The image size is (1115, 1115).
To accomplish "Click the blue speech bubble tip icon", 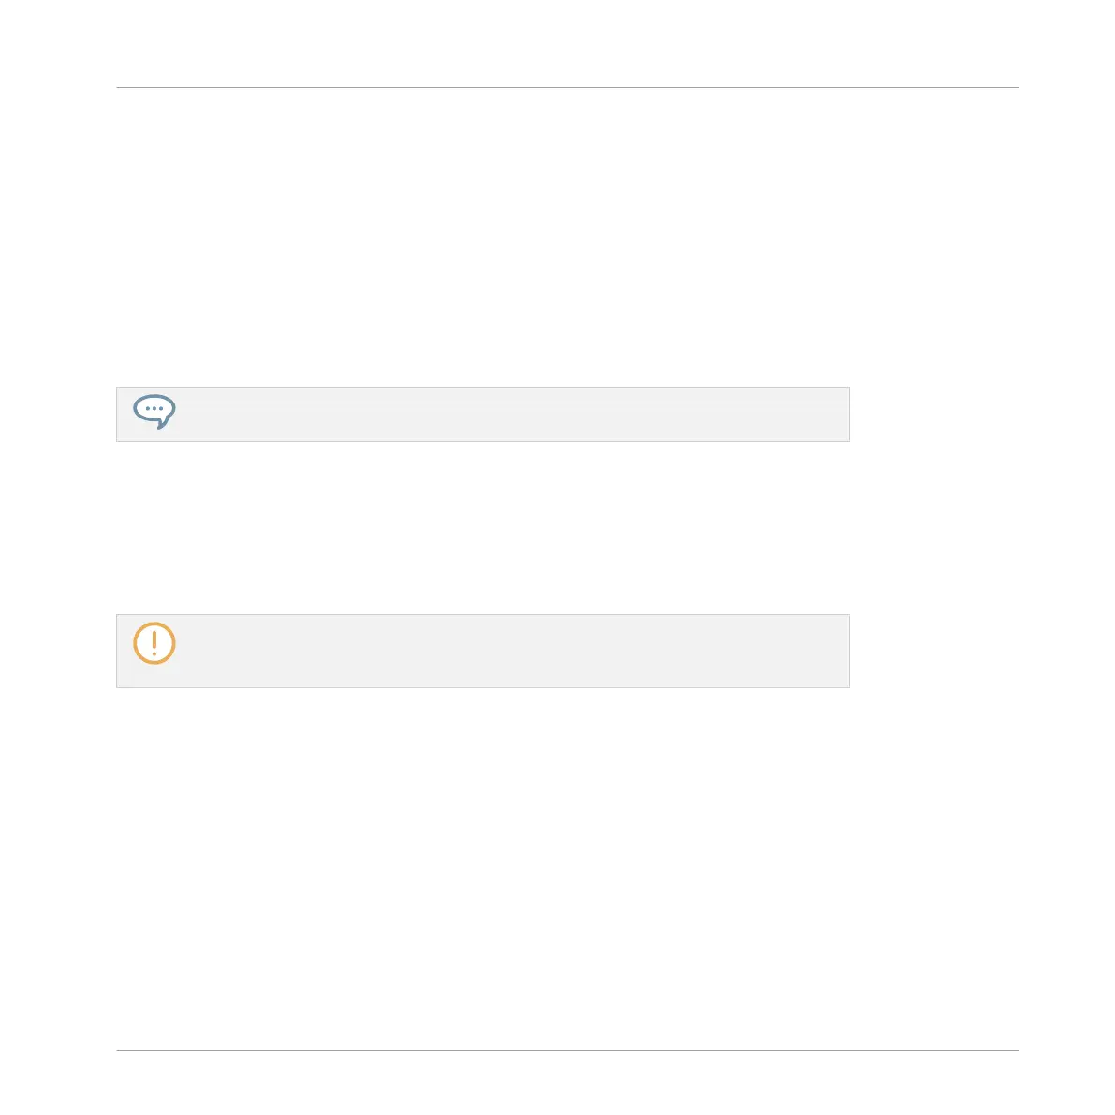I will (154, 411).
